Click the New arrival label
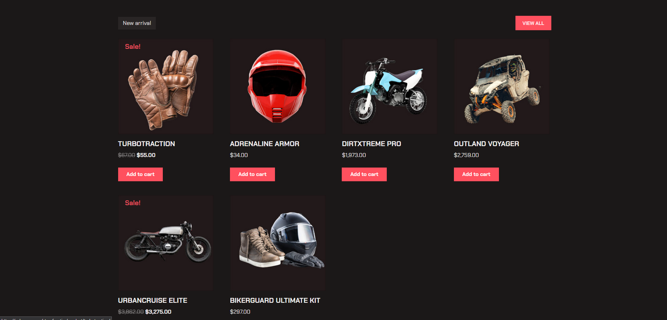The height and width of the screenshot is (320, 667). (137, 23)
